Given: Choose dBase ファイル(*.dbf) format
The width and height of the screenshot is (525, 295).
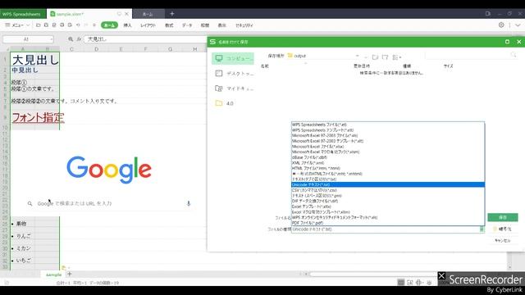Looking at the screenshot, I should 388,157.
